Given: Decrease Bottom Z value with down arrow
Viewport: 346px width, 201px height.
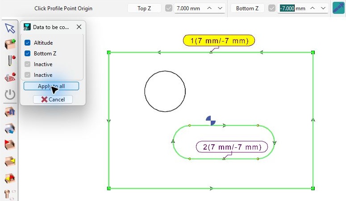Looking at the screenshot, I should 323,8.
